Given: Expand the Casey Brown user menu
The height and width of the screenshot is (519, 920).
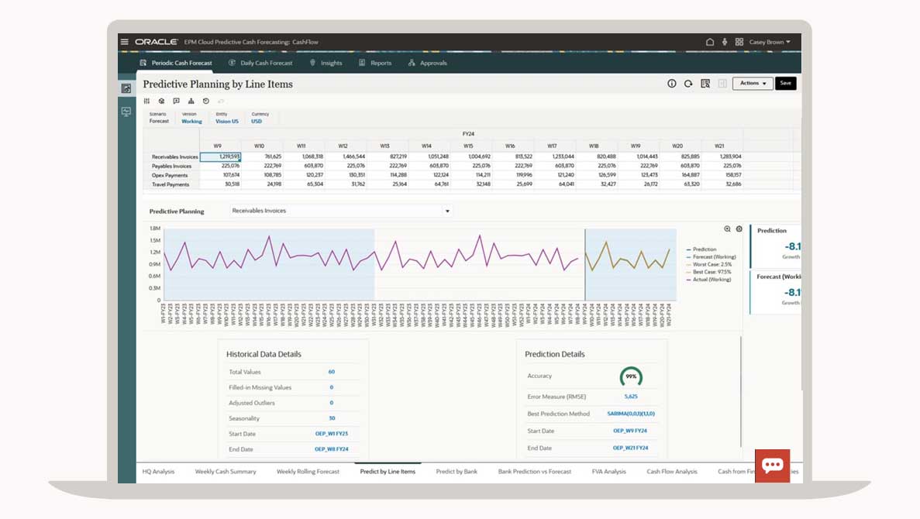Looking at the screenshot, I should tap(768, 42).
